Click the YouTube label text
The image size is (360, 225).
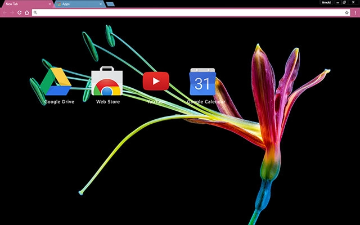click(156, 102)
